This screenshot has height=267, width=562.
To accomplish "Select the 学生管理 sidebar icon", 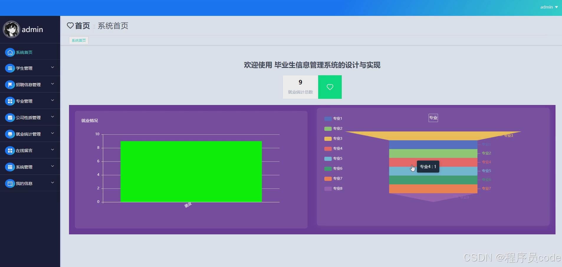I will pos(10,68).
